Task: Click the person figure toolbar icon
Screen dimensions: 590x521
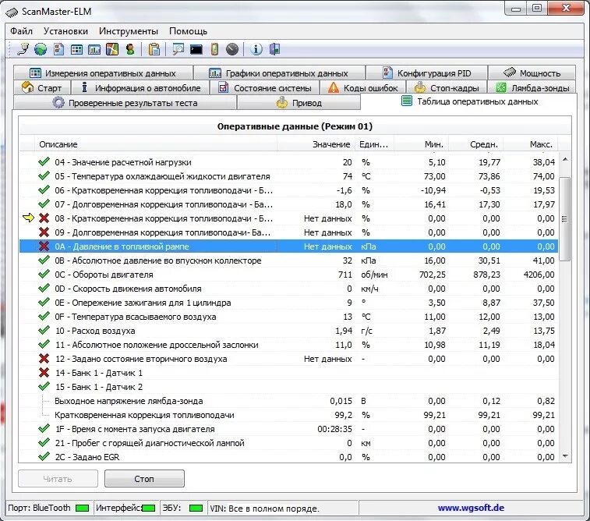Action: click(130, 49)
